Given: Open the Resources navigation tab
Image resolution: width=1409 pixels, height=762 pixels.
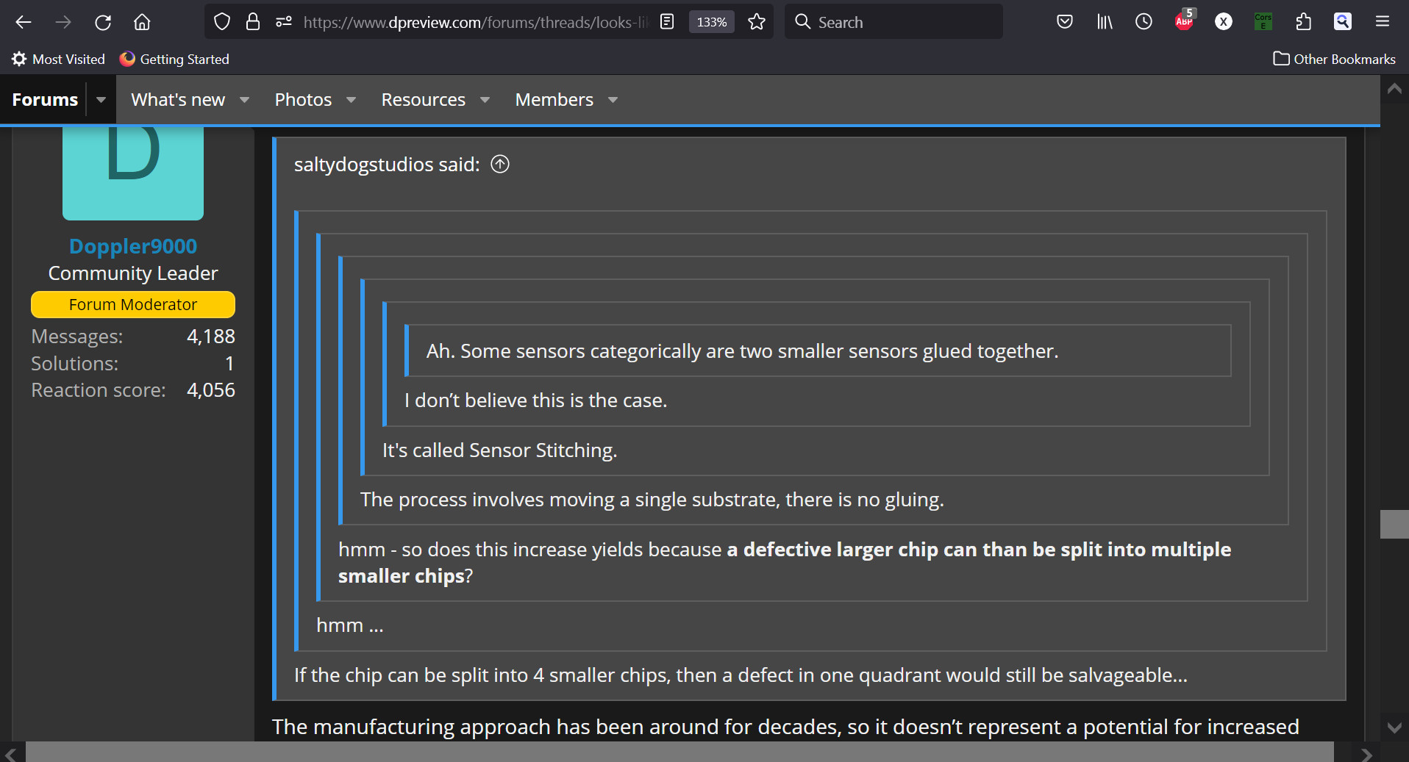Looking at the screenshot, I should 423,100.
